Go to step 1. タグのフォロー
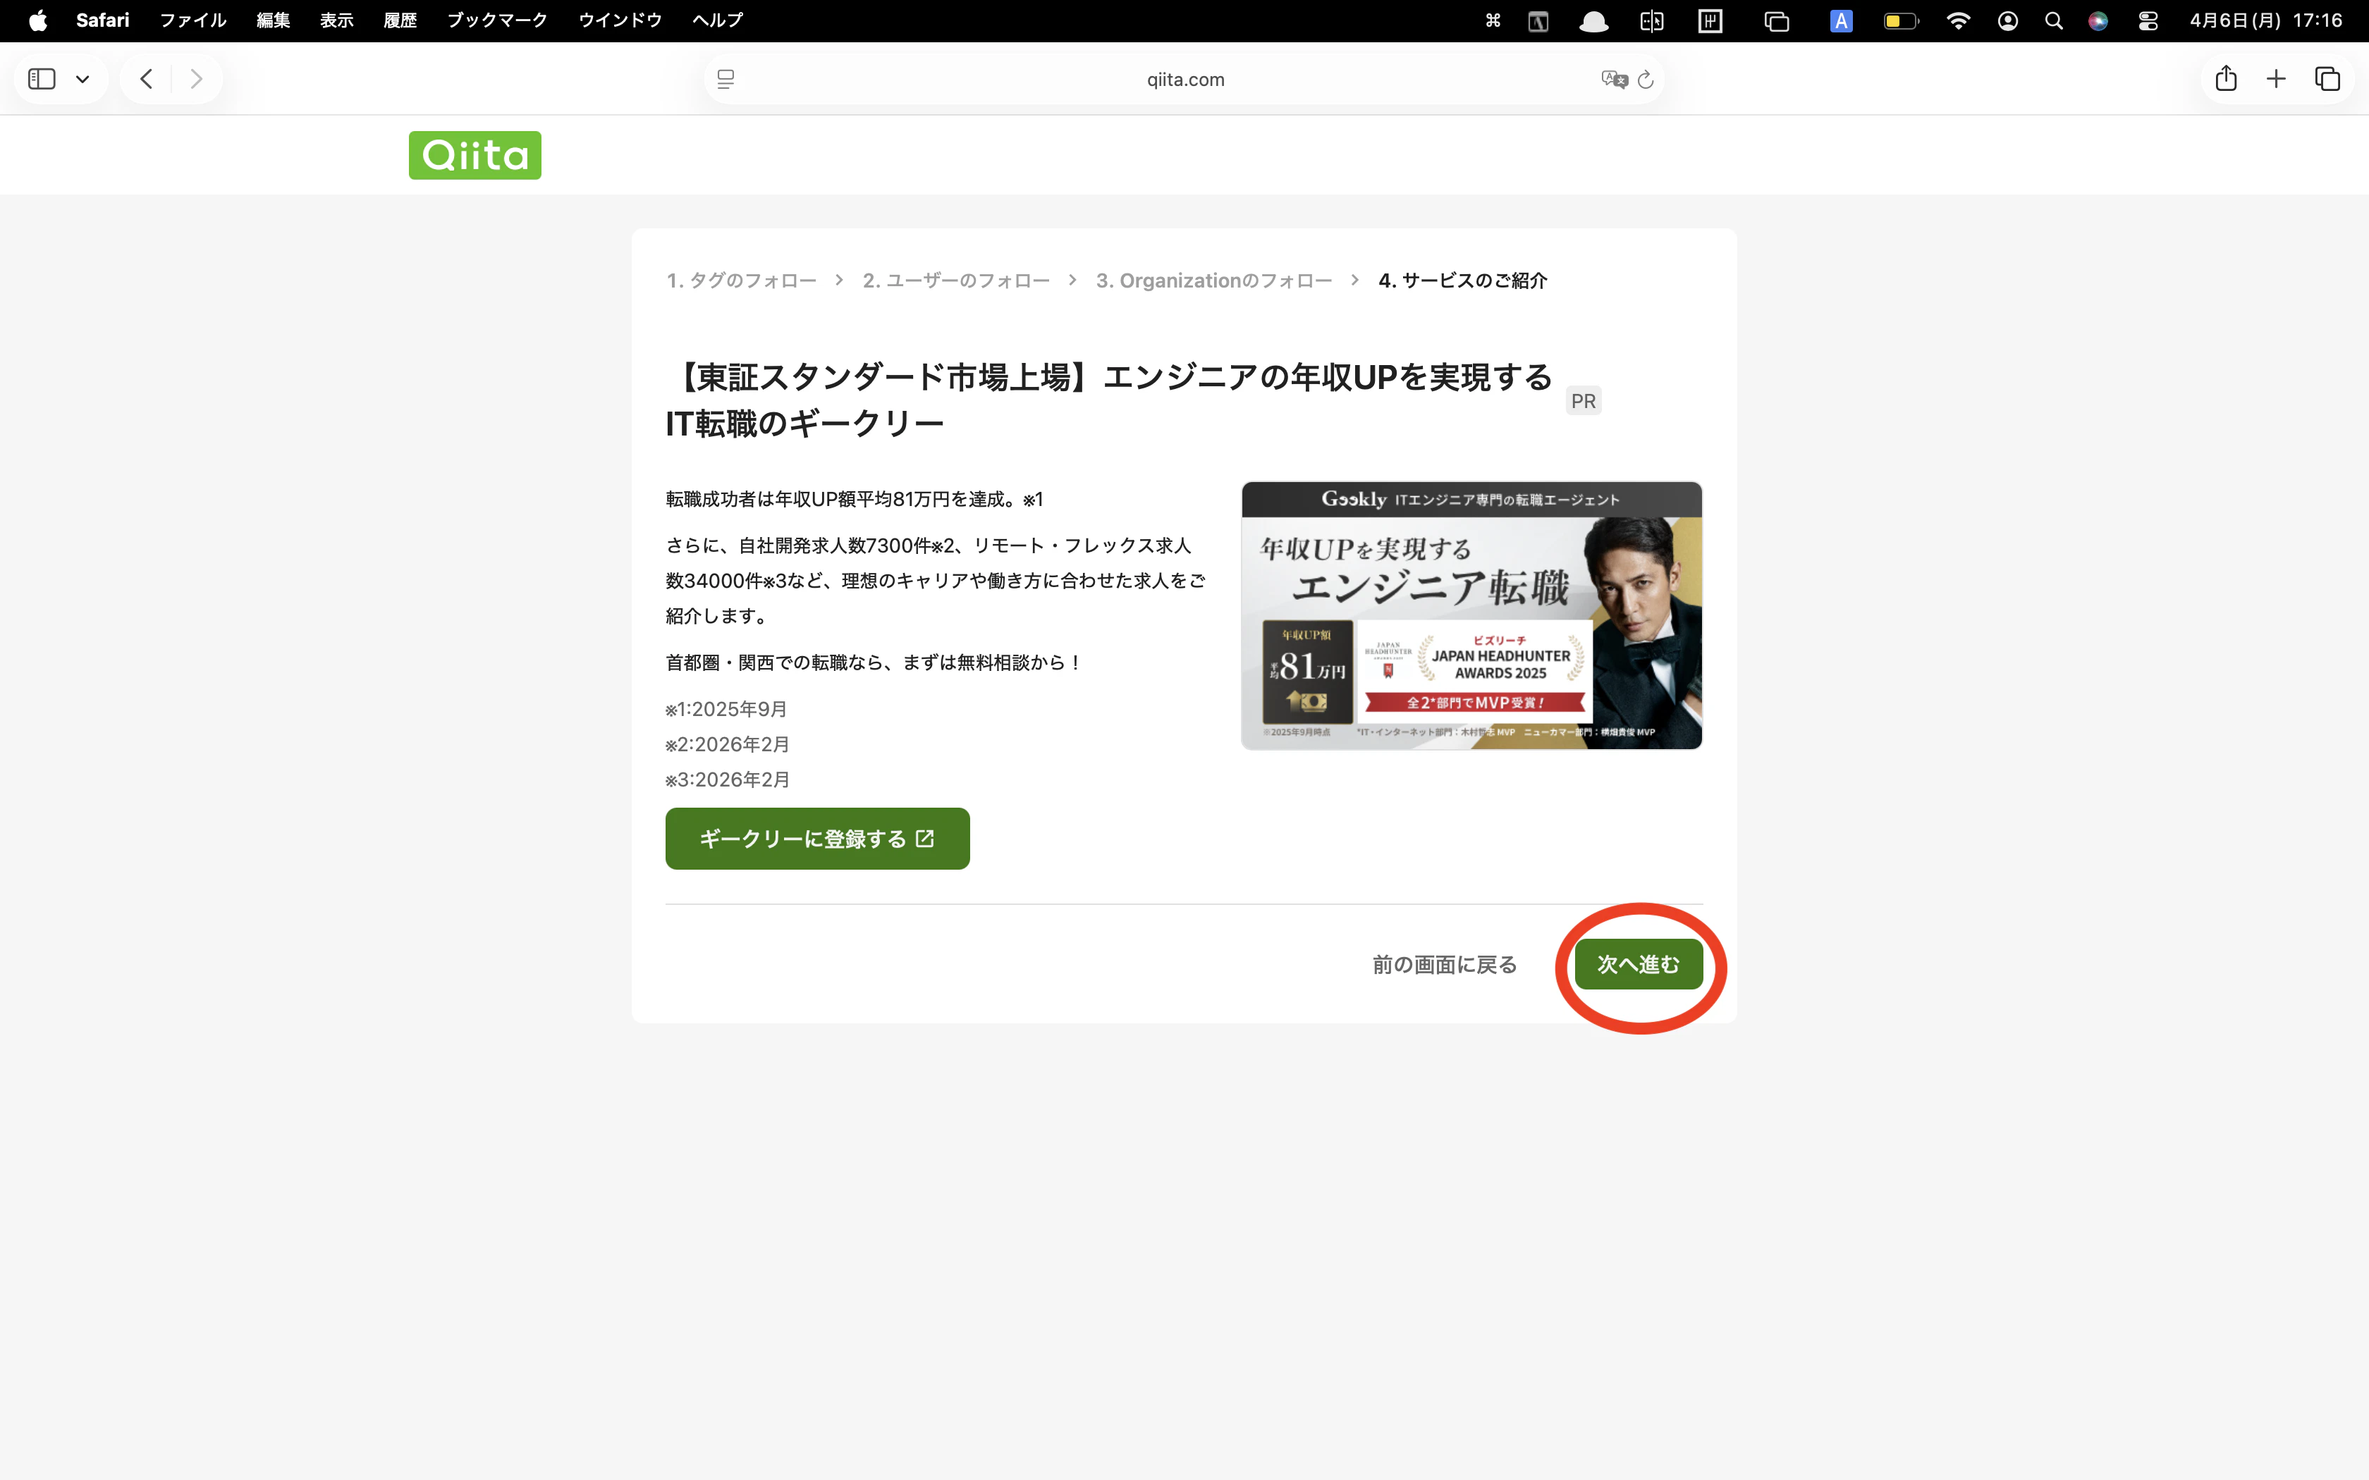Screen dimensions: 2369x1480 click(741, 281)
